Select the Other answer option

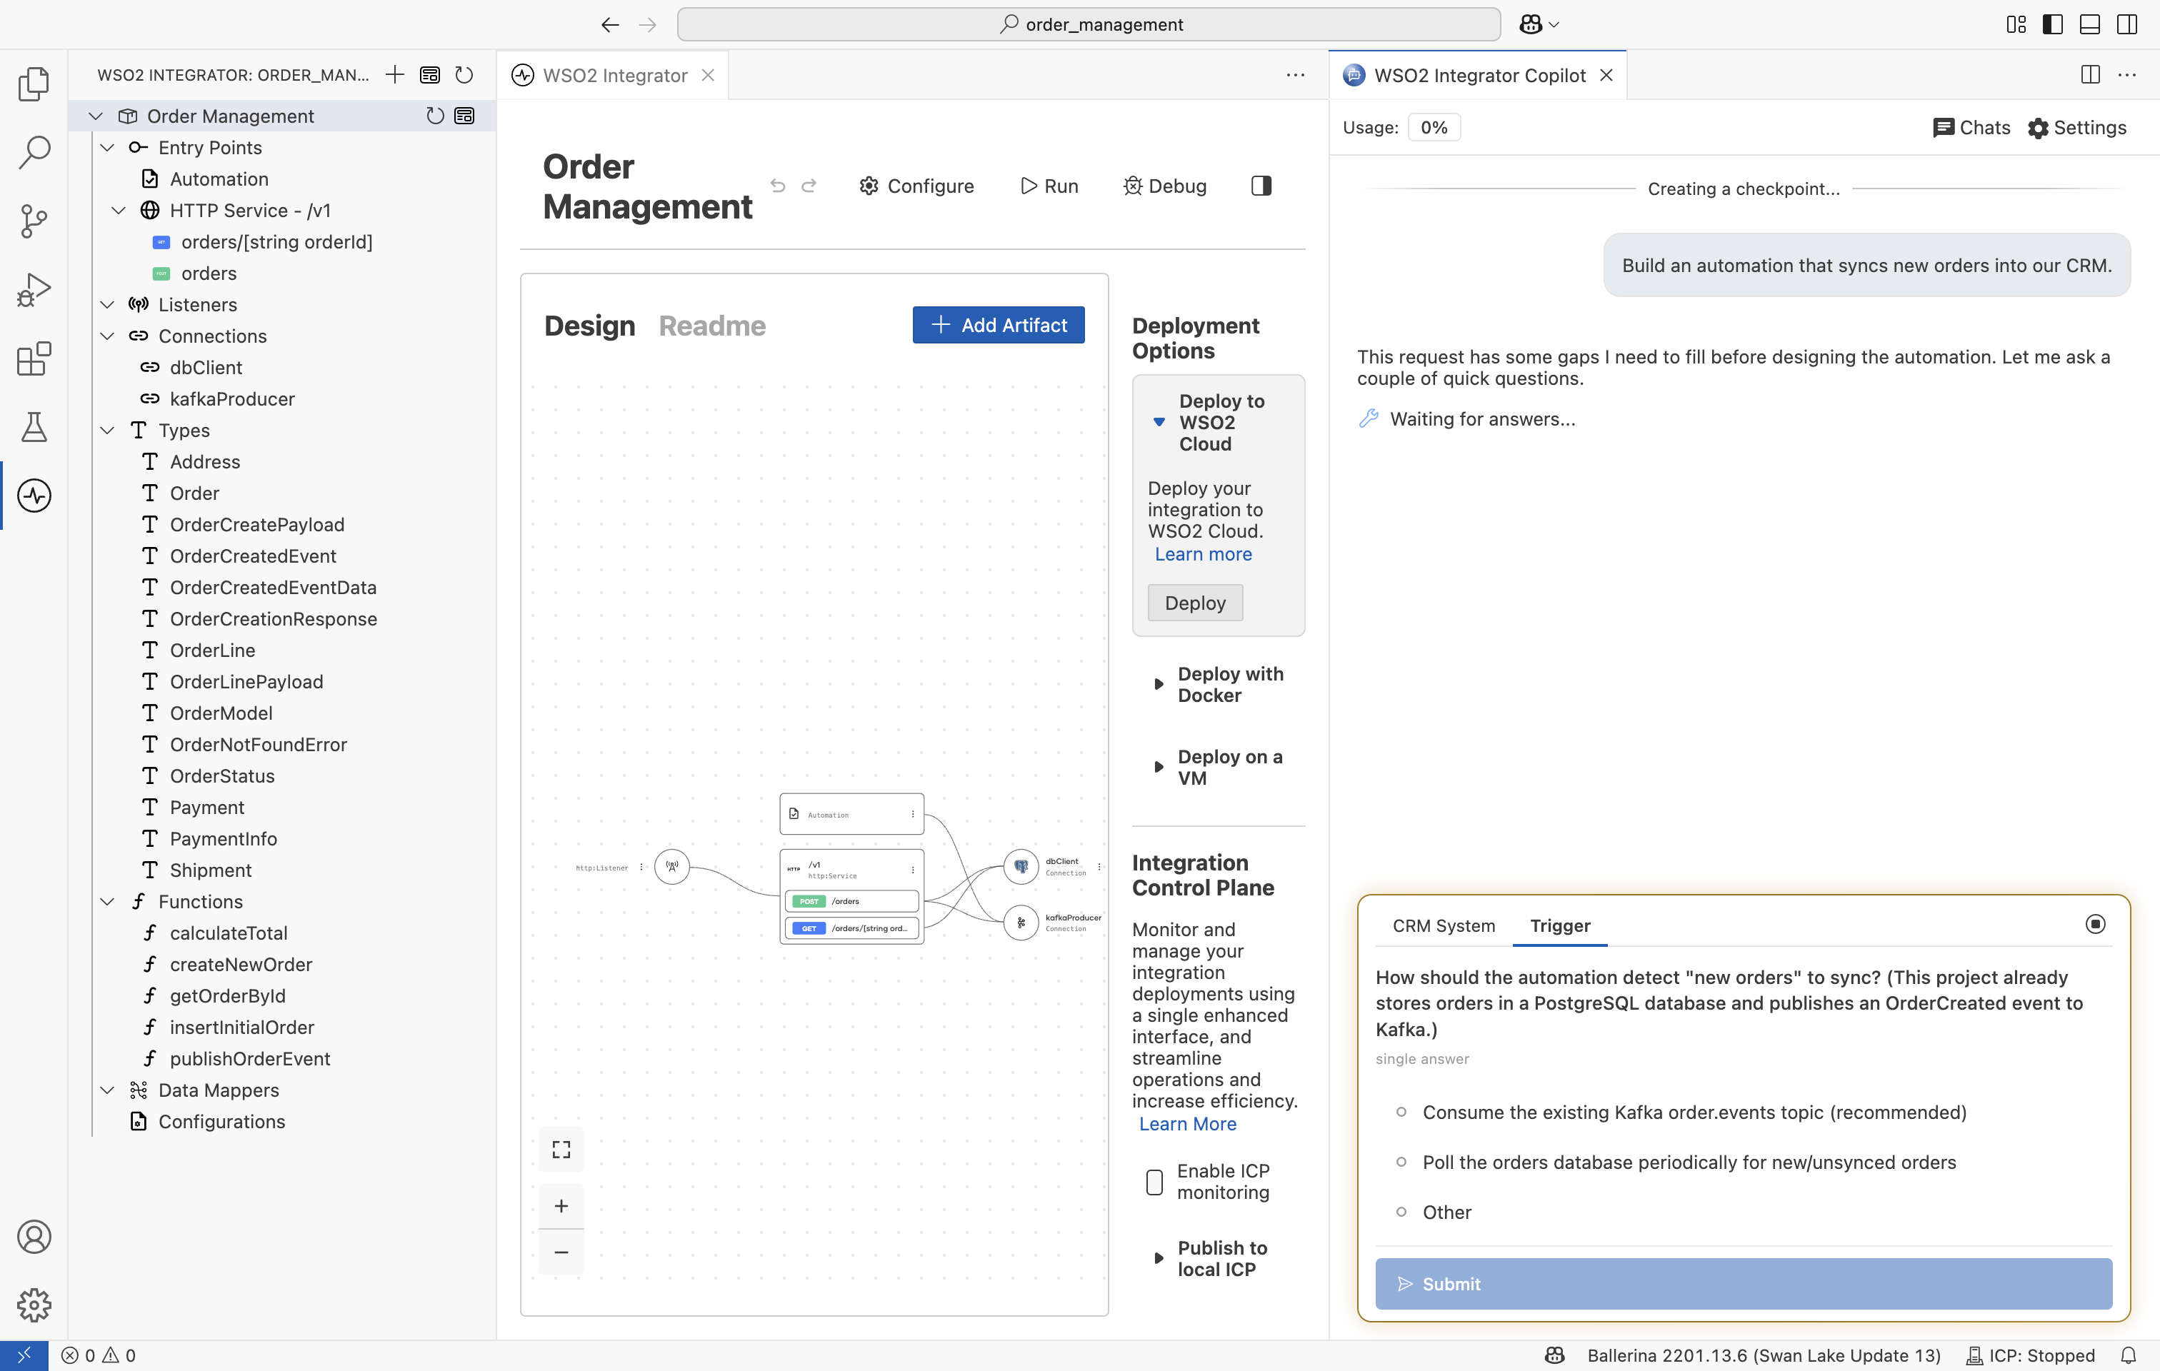coord(1401,1212)
